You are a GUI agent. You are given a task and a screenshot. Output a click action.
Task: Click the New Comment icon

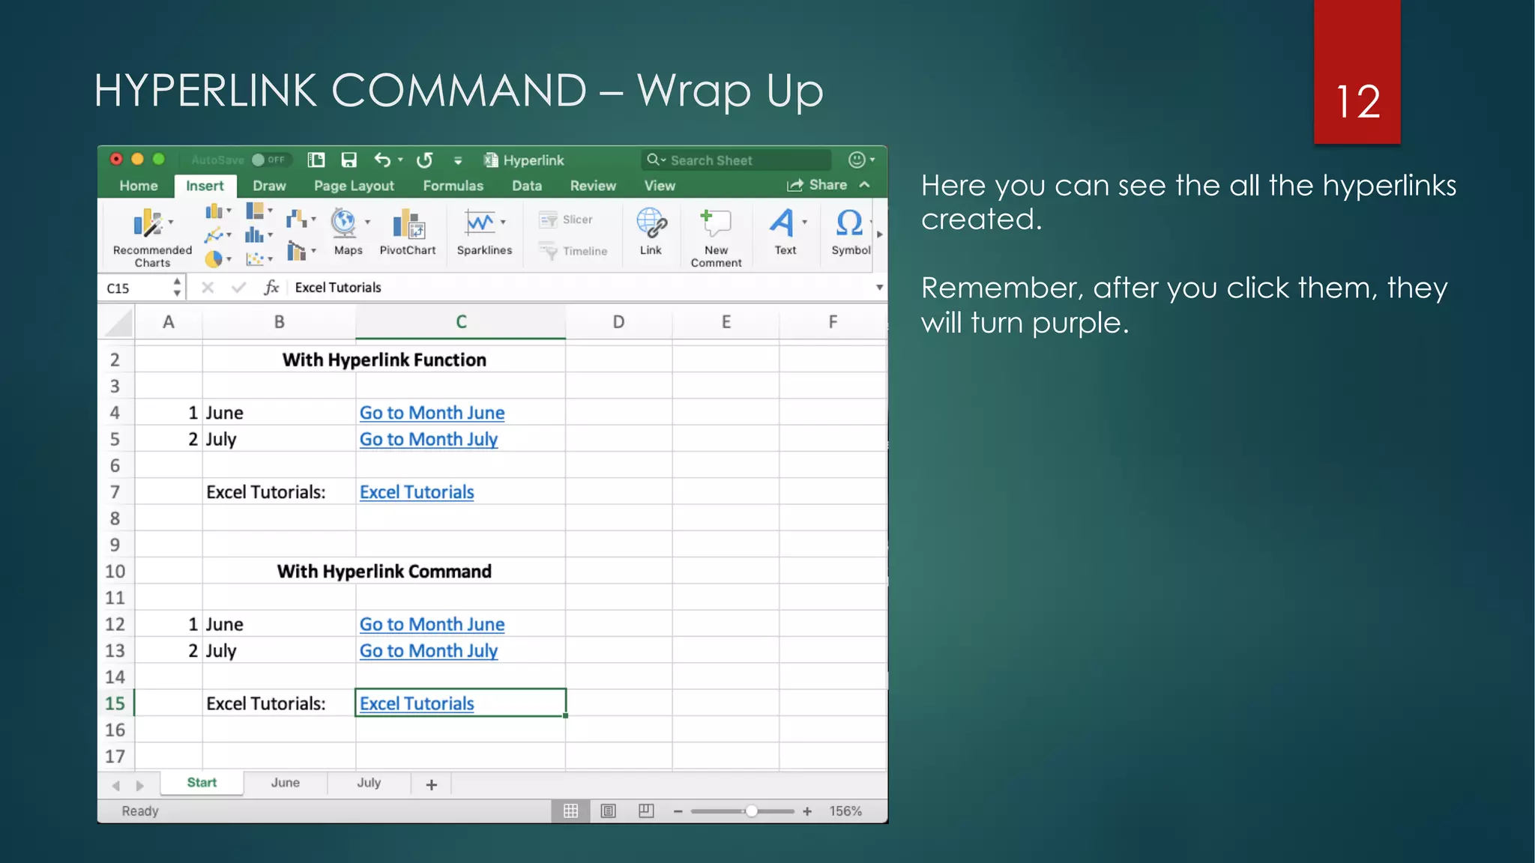pos(715,224)
